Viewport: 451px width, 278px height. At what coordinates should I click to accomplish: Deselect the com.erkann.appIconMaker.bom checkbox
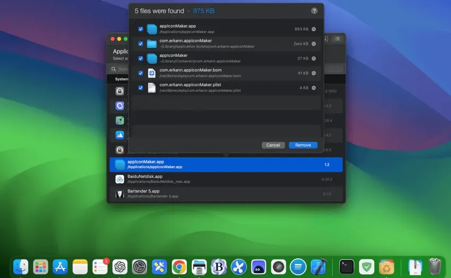pyautogui.click(x=141, y=73)
